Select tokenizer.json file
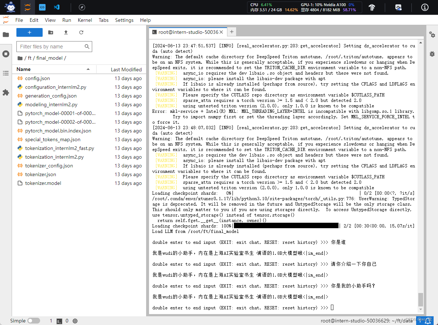 coord(79,174)
